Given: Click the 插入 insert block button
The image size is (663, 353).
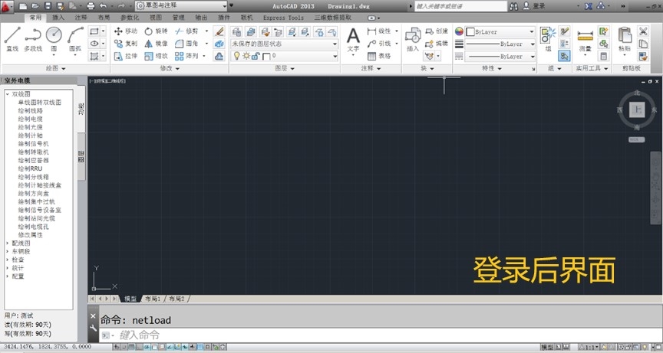Looking at the screenshot, I should 413,40.
